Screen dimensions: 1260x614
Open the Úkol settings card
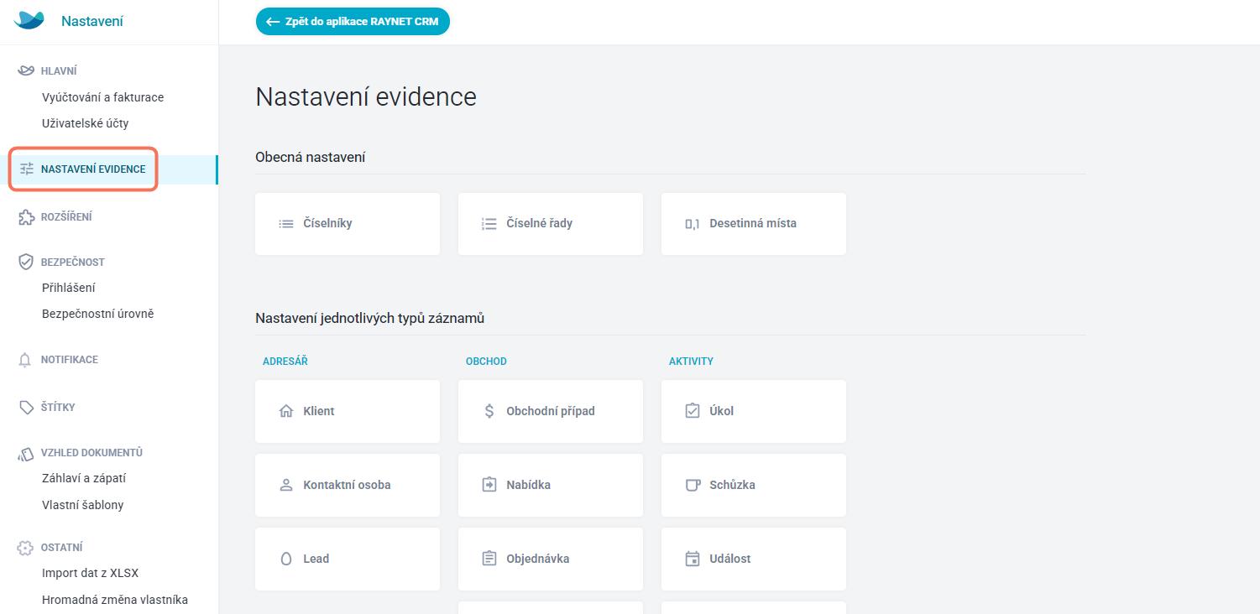[x=754, y=411]
